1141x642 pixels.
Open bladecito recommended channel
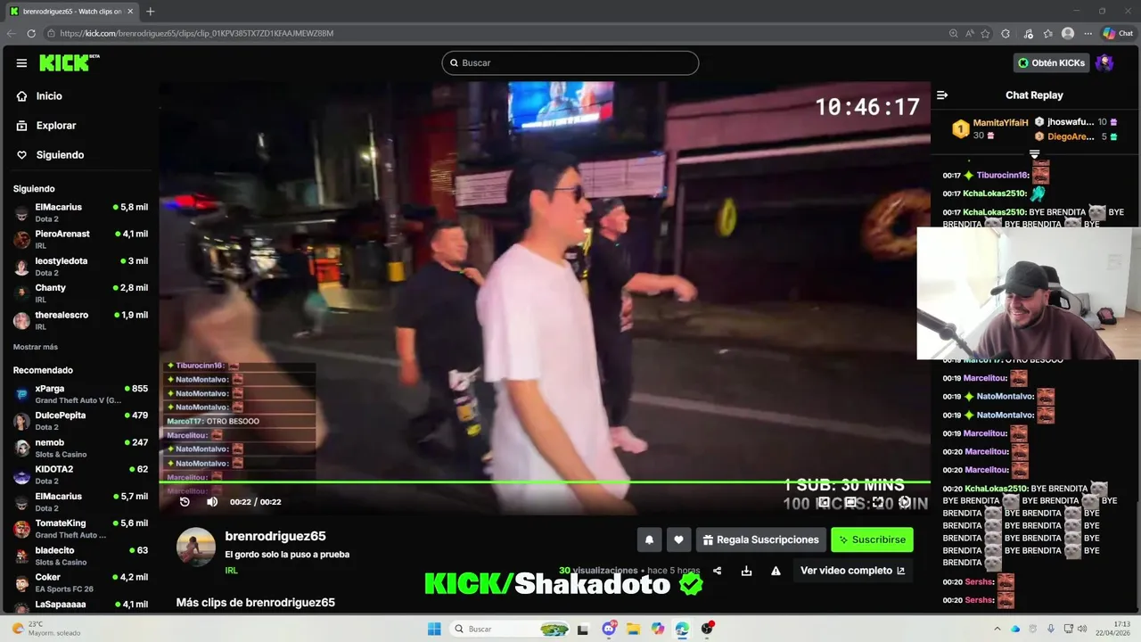tap(80, 556)
